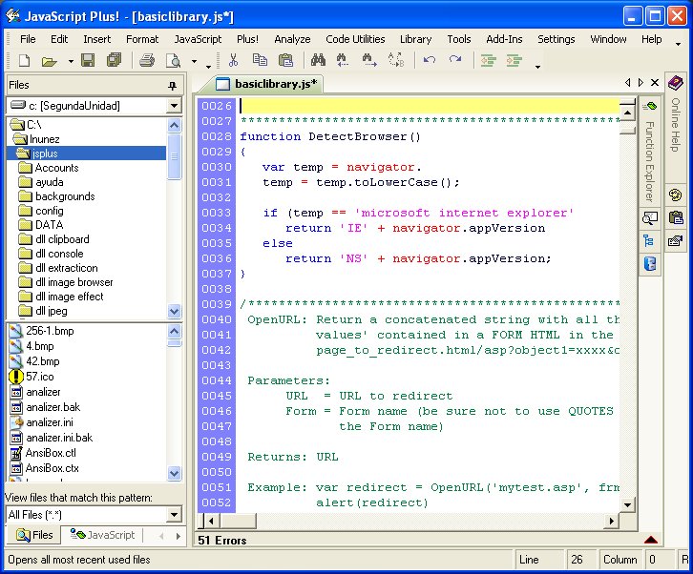This screenshot has width=693, height=574.
Task: Click the Open folder toolbar icon
Action: click(x=49, y=60)
